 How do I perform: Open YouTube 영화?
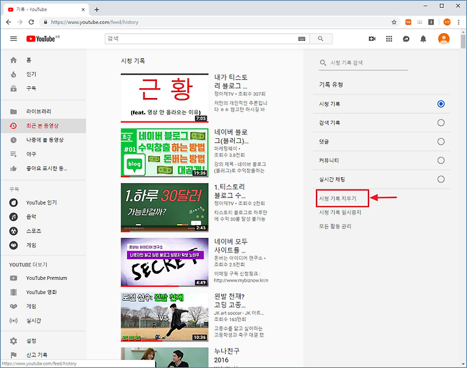(x=43, y=292)
